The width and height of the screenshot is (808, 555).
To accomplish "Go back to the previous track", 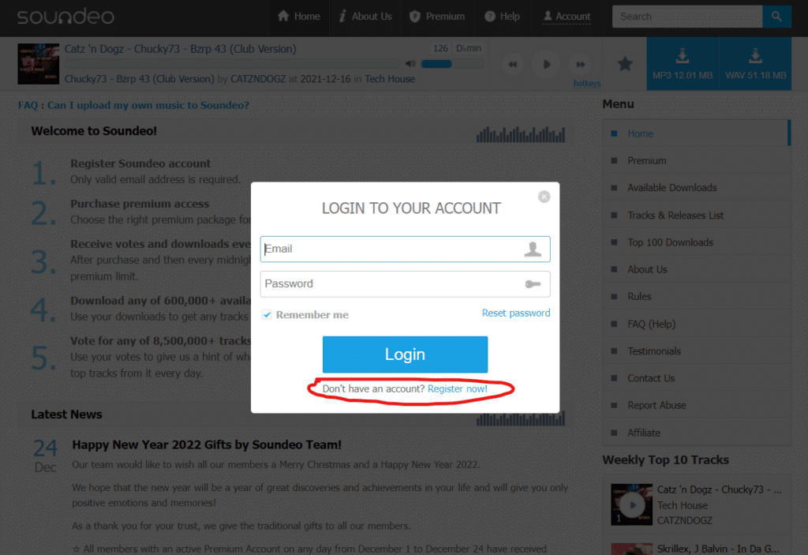I will click(x=512, y=65).
